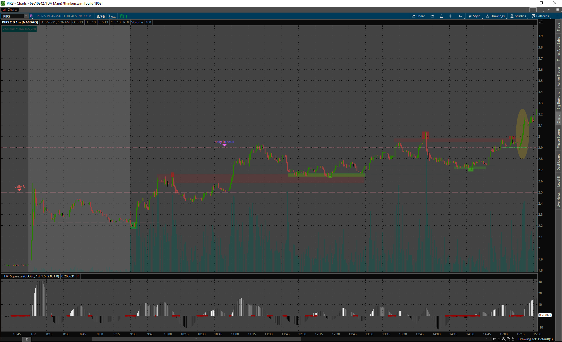562x342 pixels.
Task: Open the beaker quick-study icon
Action: coord(441,16)
